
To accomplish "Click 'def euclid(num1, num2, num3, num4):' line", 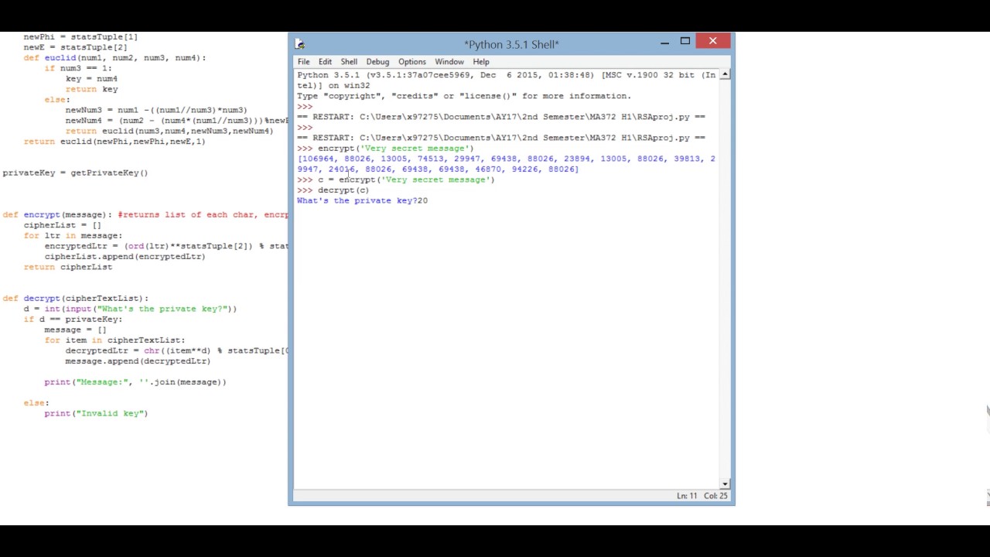I will pyautogui.click(x=114, y=58).
